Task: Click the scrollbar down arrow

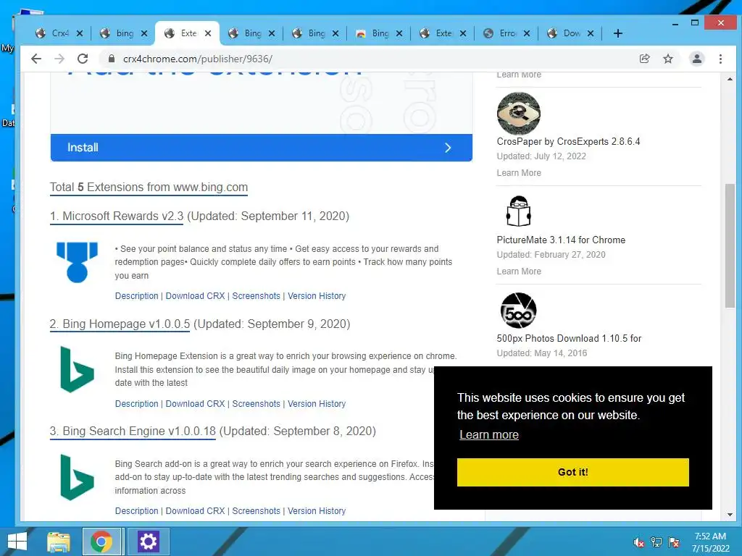Action: (x=730, y=515)
